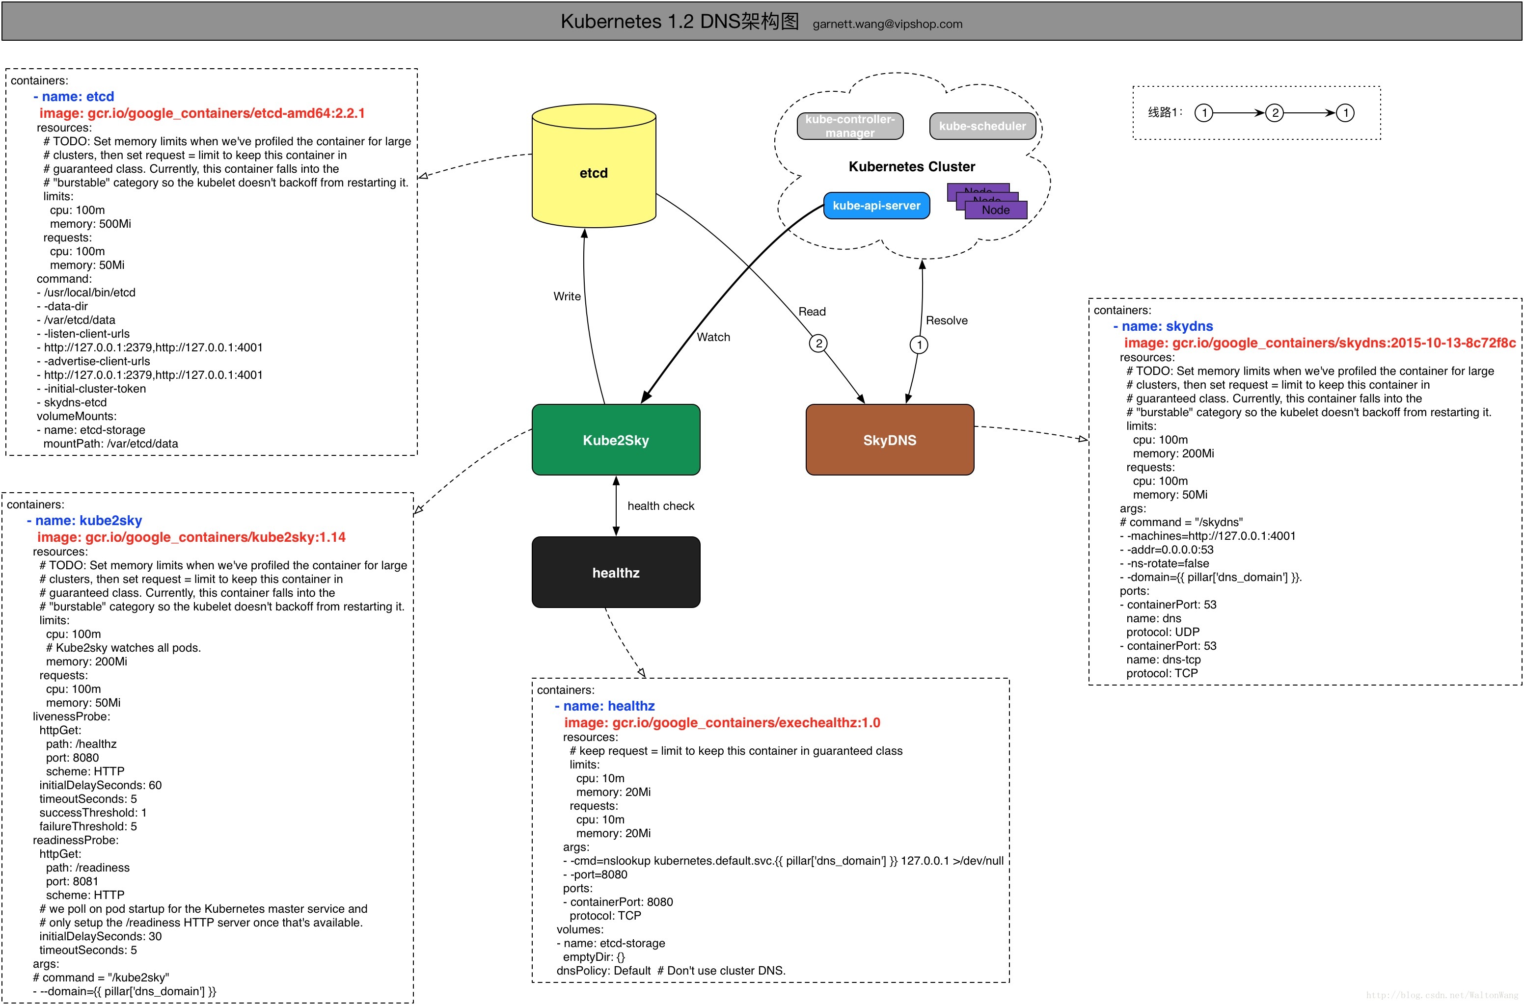Click the Resolve arrow label
The width and height of the screenshot is (1524, 1005).
pos(946,320)
